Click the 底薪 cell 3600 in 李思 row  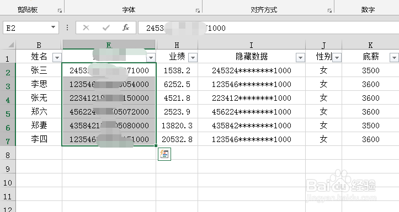tap(370, 84)
